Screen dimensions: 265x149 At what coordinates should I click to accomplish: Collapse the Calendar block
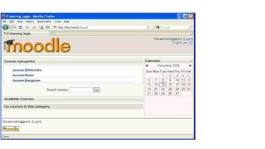[x=191, y=61]
